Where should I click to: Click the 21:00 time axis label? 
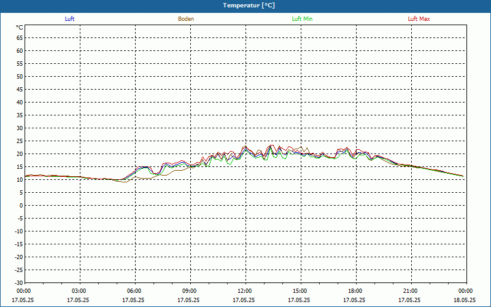pos(411,291)
